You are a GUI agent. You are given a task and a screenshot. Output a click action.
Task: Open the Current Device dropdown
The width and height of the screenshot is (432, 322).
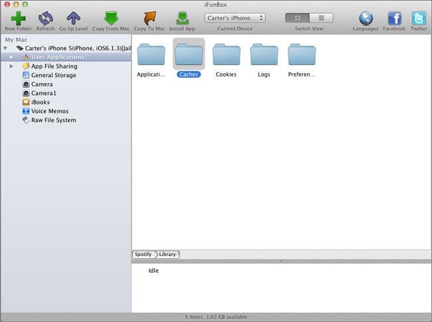click(235, 18)
